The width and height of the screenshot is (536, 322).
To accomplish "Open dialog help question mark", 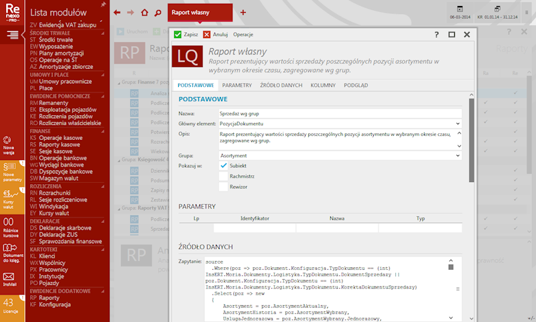I will click(437, 35).
